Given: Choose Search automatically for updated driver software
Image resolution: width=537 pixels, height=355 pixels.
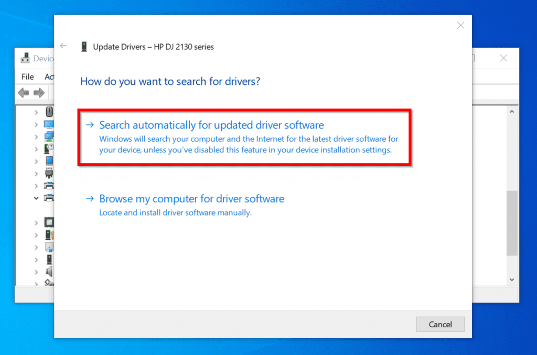Looking at the screenshot, I should pyautogui.click(x=244, y=137).
